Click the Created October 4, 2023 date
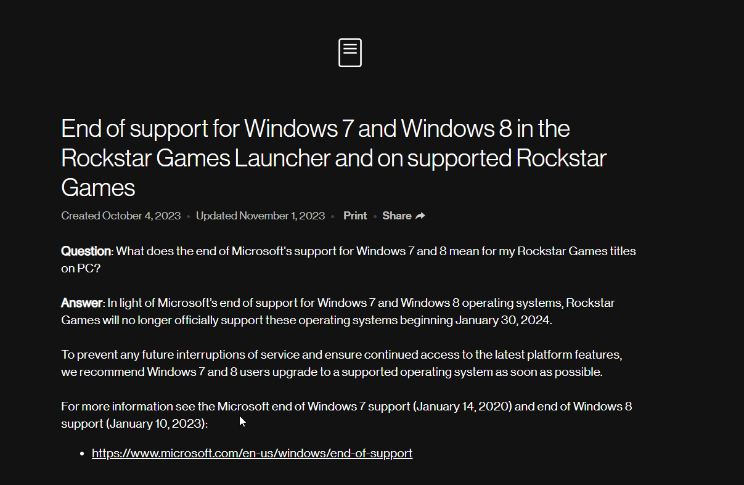 coord(121,216)
